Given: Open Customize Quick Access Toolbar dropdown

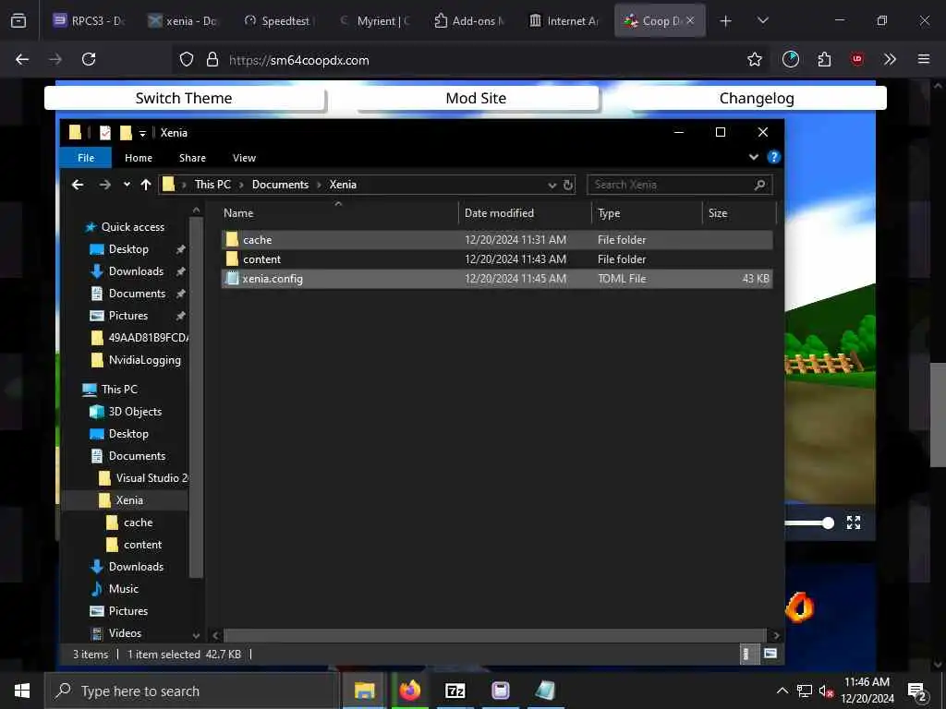Looking at the screenshot, I should [142, 133].
